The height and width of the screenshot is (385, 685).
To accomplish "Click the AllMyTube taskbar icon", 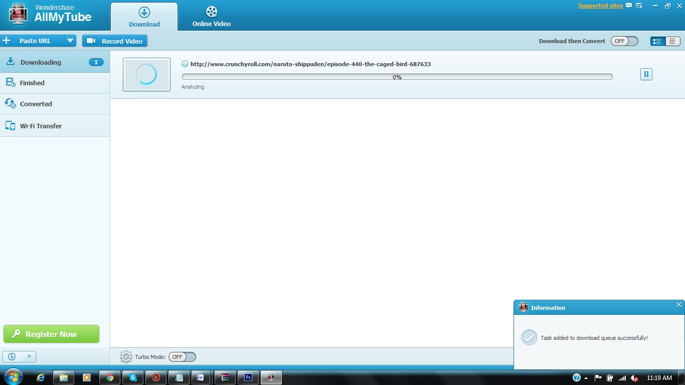I will tap(271, 377).
